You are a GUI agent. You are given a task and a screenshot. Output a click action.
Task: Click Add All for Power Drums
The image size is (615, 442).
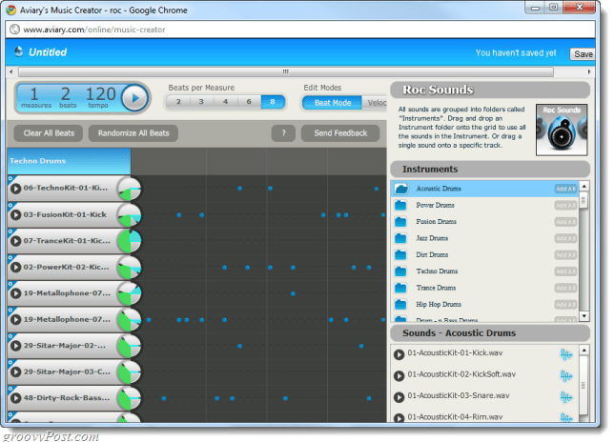tap(565, 206)
